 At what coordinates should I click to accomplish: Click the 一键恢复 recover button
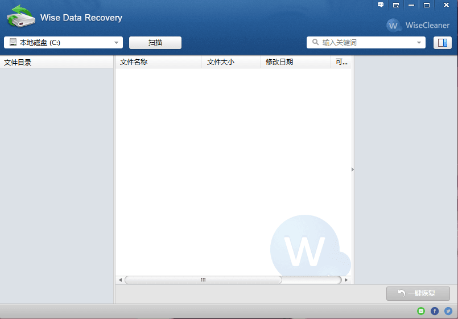coord(418,293)
